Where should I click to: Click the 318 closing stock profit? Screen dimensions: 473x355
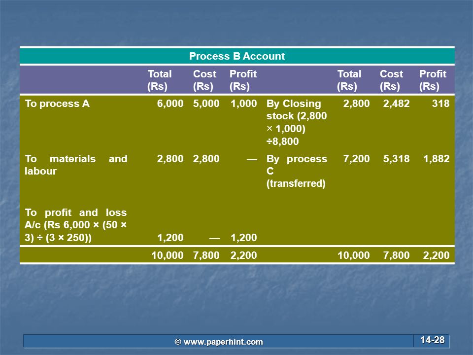(x=440, y=104)
